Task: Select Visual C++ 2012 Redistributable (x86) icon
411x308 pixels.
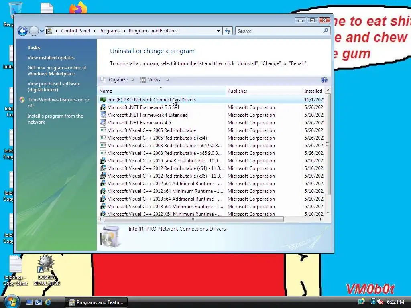Action: click(103, 176)
